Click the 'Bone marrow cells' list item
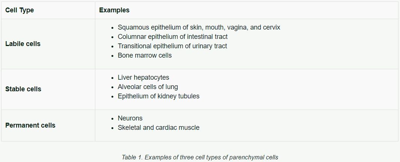This screenshot has height=162, width=400. (x=144, y=55)
